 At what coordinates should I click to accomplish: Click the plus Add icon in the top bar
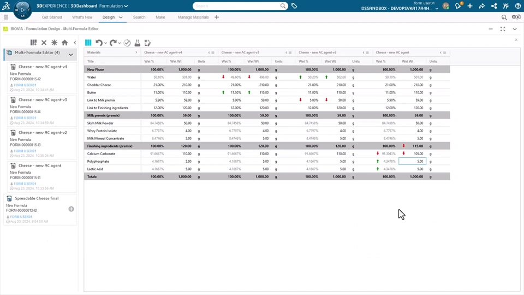tap(470, 6)
